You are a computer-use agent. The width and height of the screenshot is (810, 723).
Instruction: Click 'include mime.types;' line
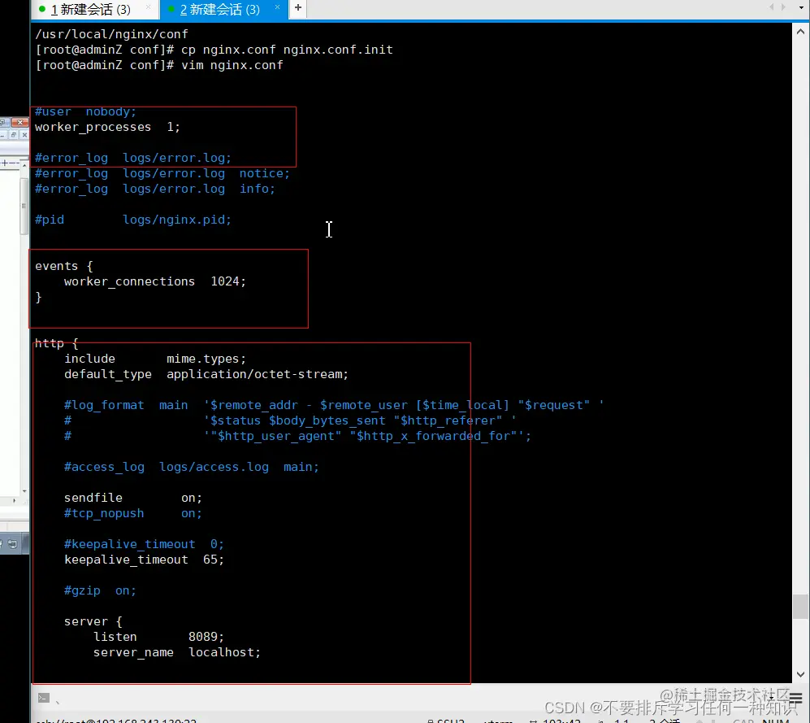click(155, 359)
